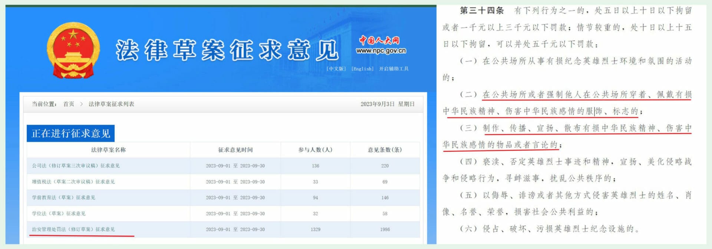Click the red 中国人大网 logo

click(x=379, y=40)
